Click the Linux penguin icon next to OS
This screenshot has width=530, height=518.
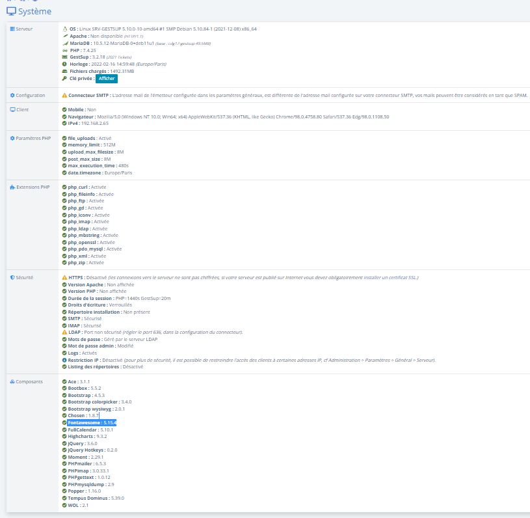[65, 29]
